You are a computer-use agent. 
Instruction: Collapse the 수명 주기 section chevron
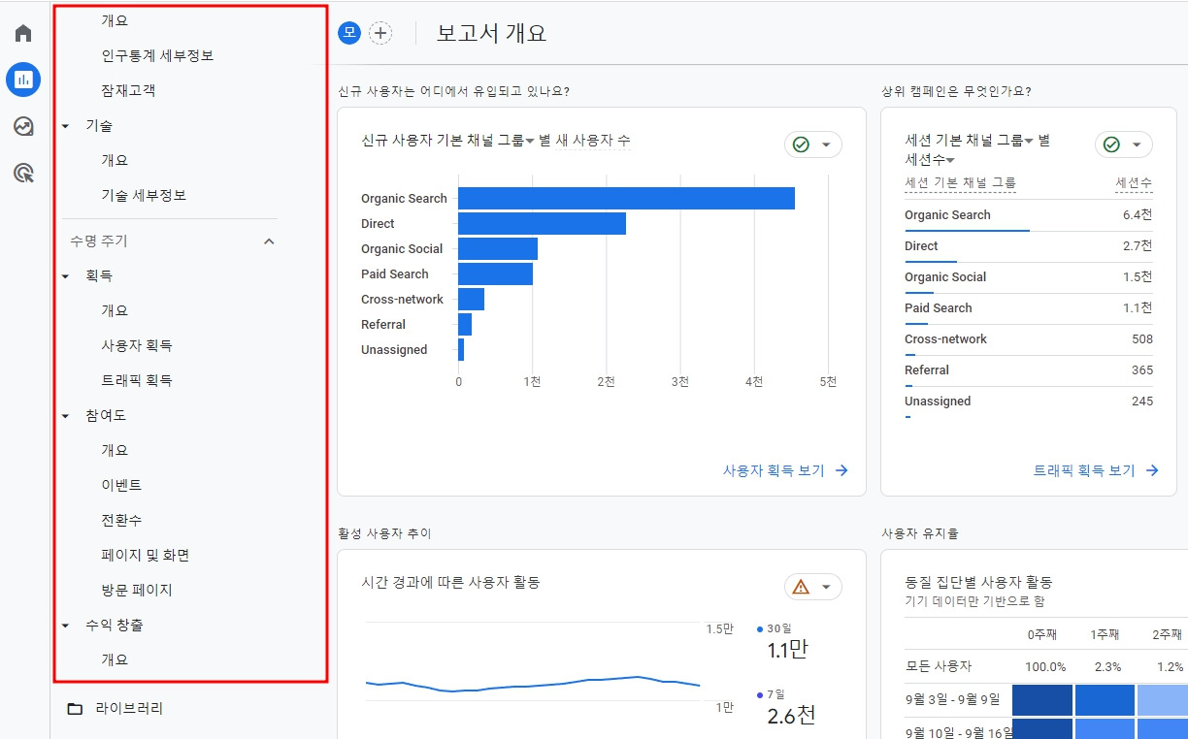[270, 241]
